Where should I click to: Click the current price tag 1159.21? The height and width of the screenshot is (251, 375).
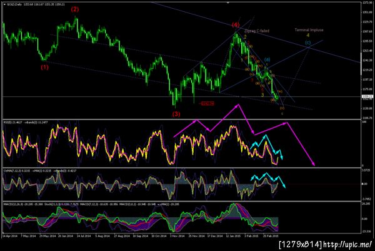click(367, 96)
